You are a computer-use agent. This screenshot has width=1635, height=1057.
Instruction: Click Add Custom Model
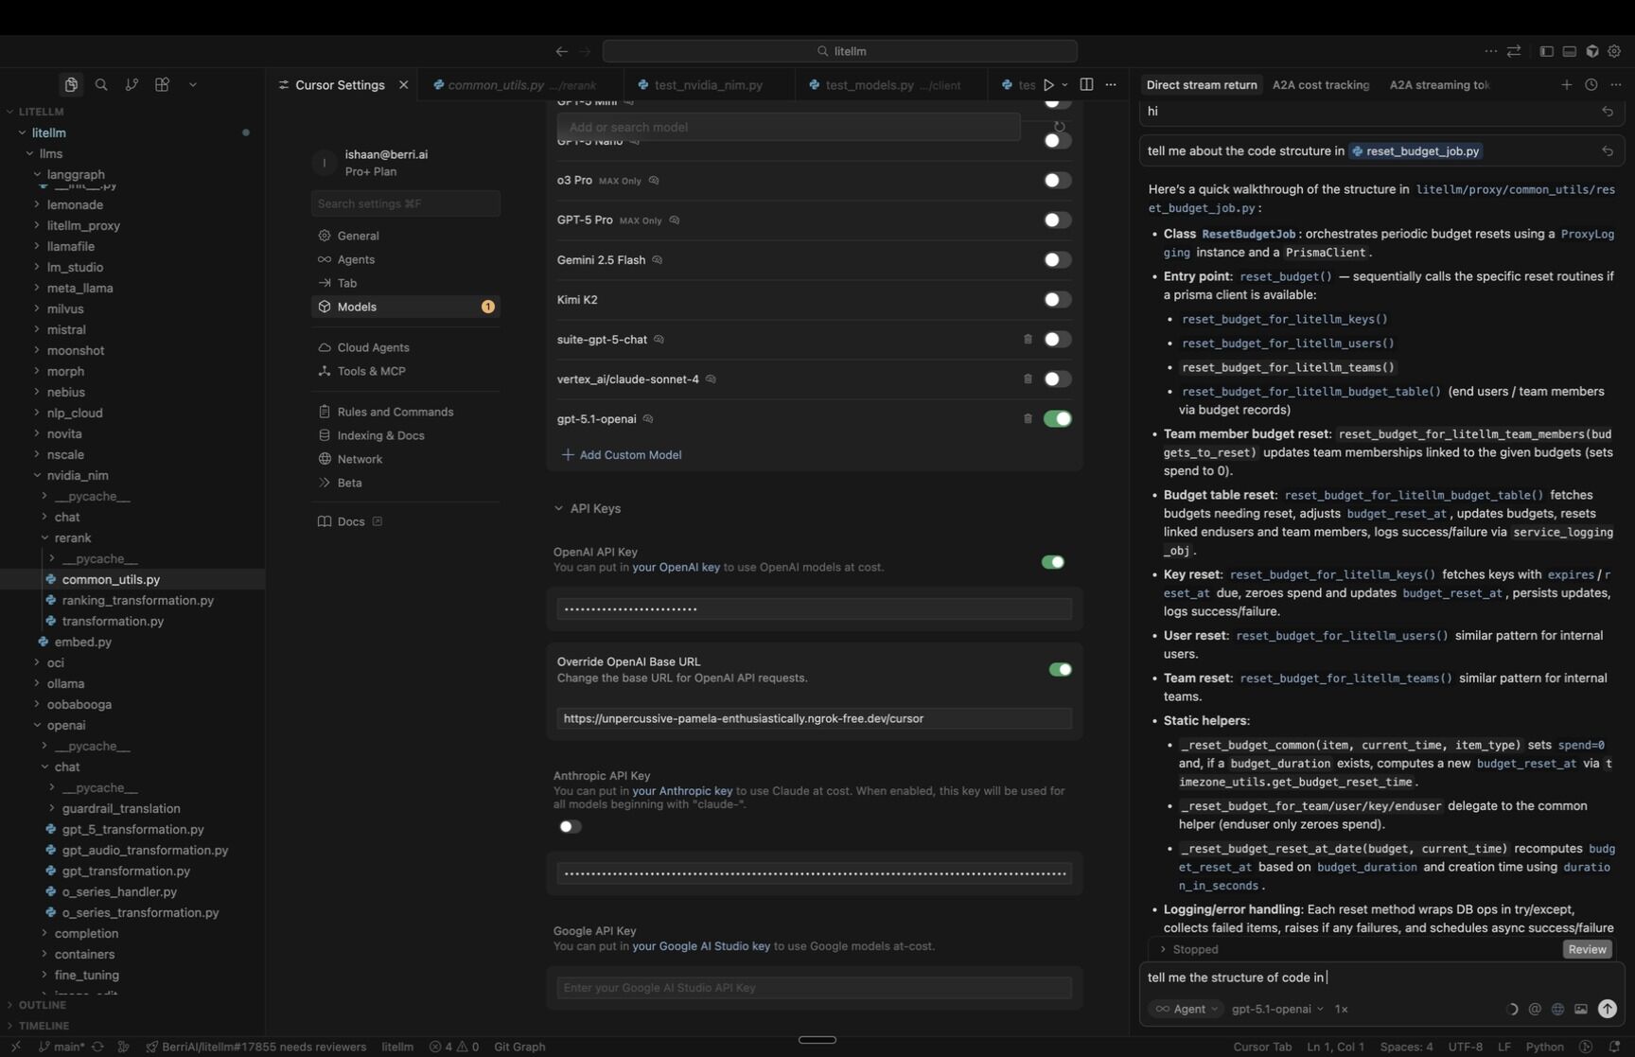pyautogui.click(x=622, y=455)
